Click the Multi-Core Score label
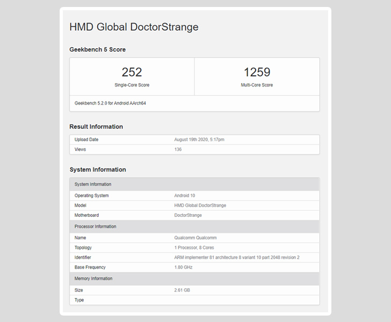Screen dimensions: 391x322 (257, 85)
